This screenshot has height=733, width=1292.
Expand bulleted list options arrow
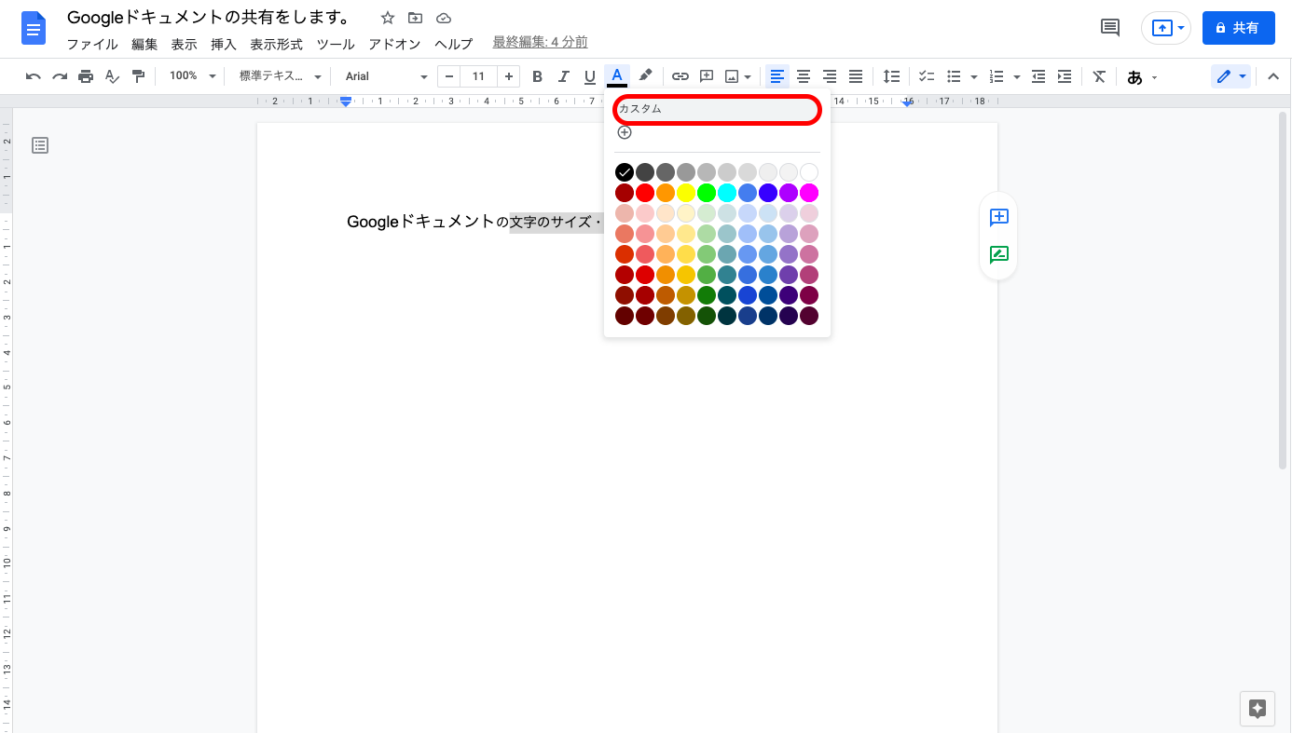click(974, 76)
